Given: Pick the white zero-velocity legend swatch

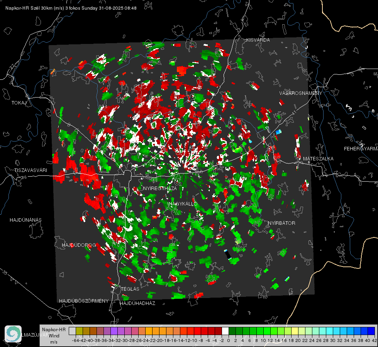Looking at the screenshot, I should [225, 331].
